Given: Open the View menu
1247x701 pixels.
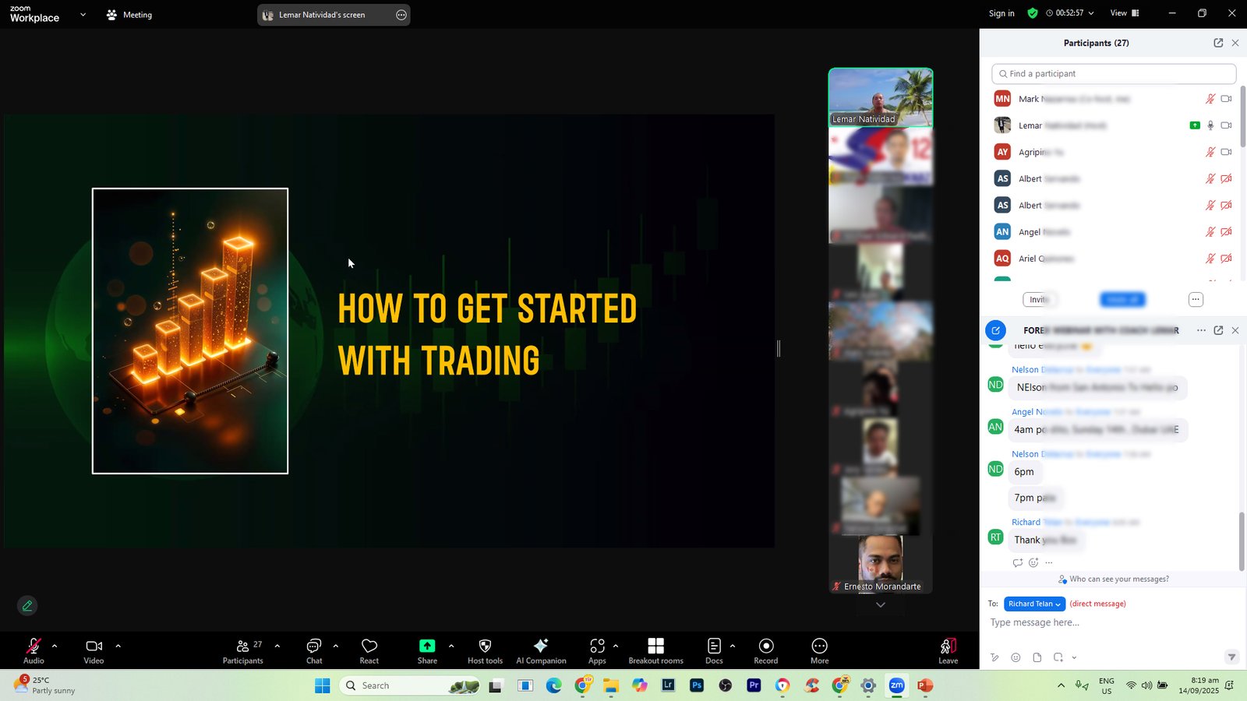Looking at the screenshot, I should 1124,13.
